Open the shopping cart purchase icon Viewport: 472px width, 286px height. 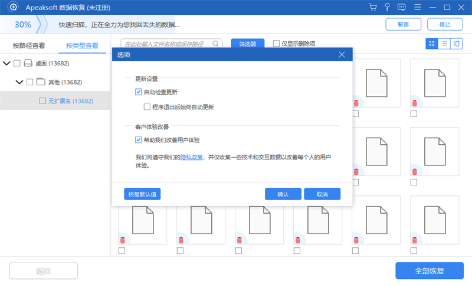tap(373, 7)
